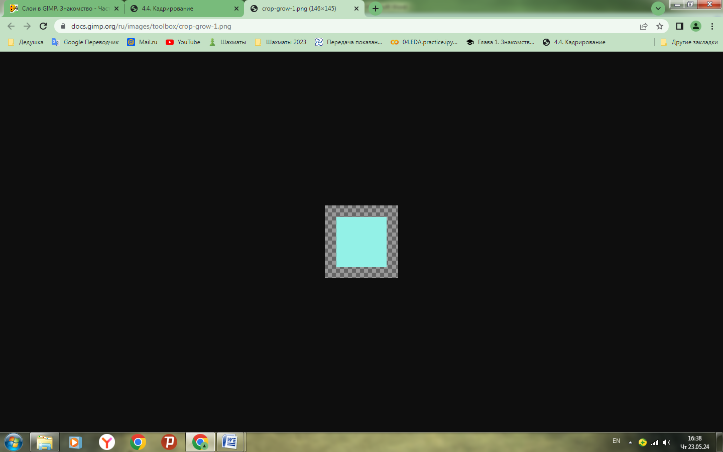Switch the EN input language indicator
Image resolution: width=723 pixels, height=452 pixels.
coord(616,441)
